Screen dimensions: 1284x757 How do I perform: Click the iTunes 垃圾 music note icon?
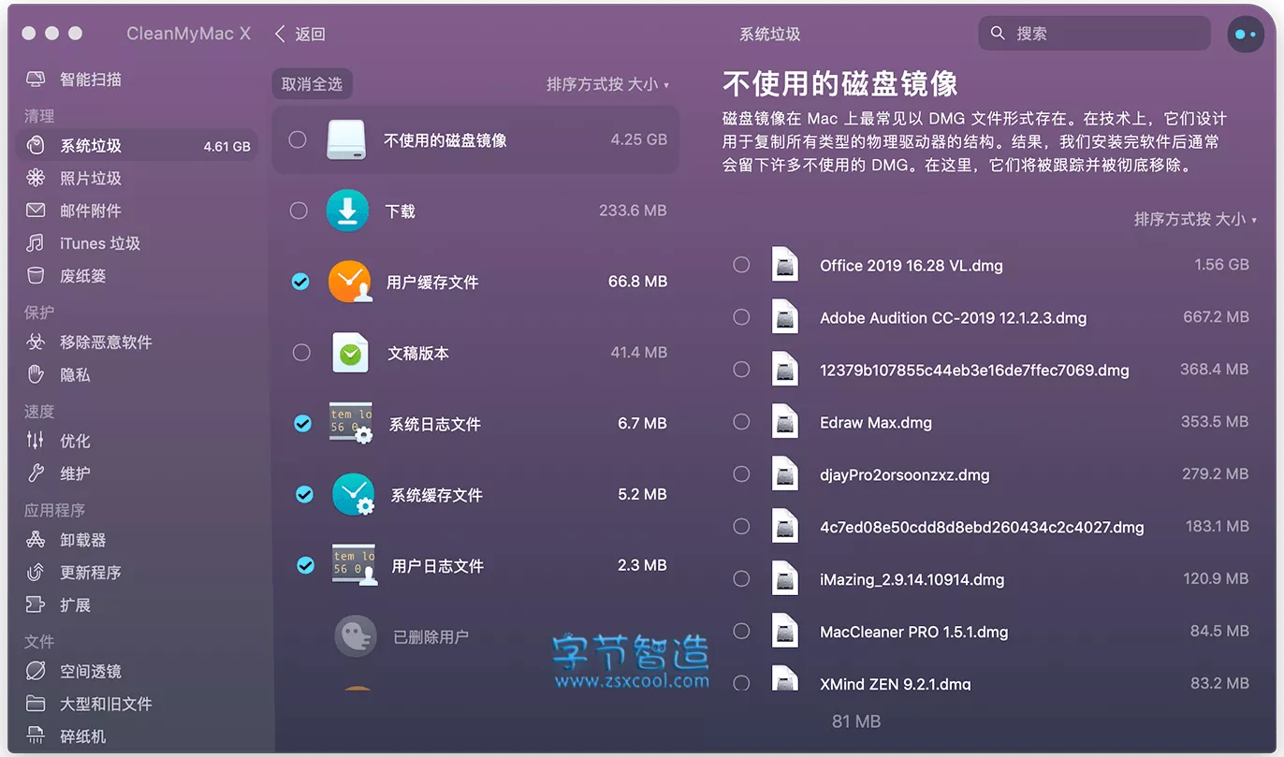(x=36, y=243)
